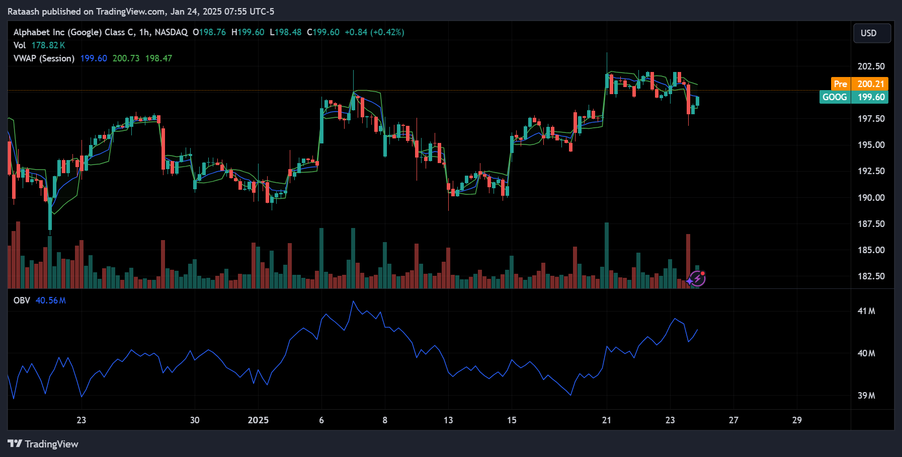Click the date 15 on time axis
The width and height of the screenshot is (902, 457).
point(512,420)
